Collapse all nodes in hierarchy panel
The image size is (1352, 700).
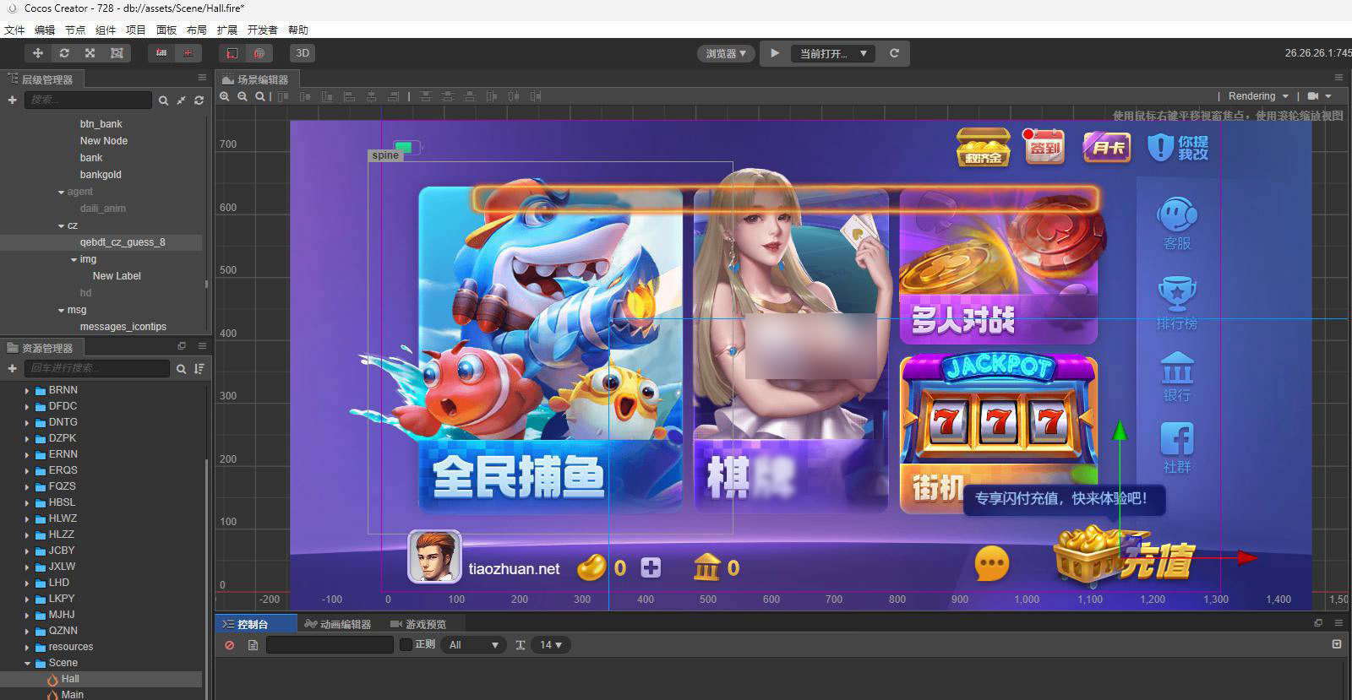click(181, 100)
